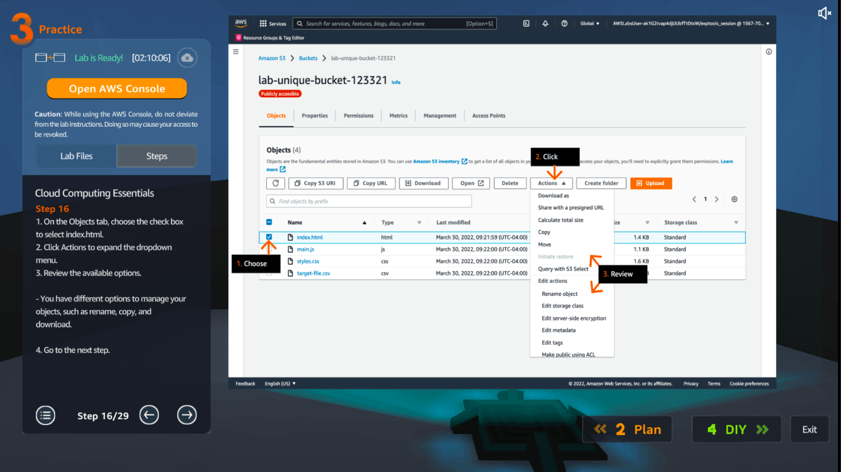841x472 pixels.
Task: Click the Create folder button
Action: [x=601, y=183]
